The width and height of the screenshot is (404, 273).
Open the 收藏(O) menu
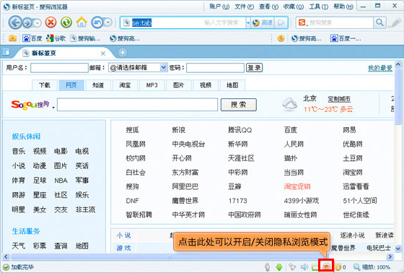pos(294,6)
